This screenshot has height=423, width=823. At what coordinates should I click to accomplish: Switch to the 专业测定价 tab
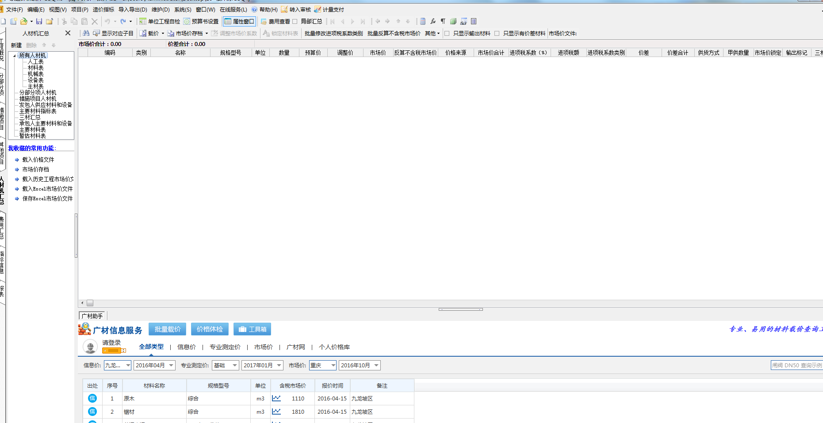[x=225, y=347]
